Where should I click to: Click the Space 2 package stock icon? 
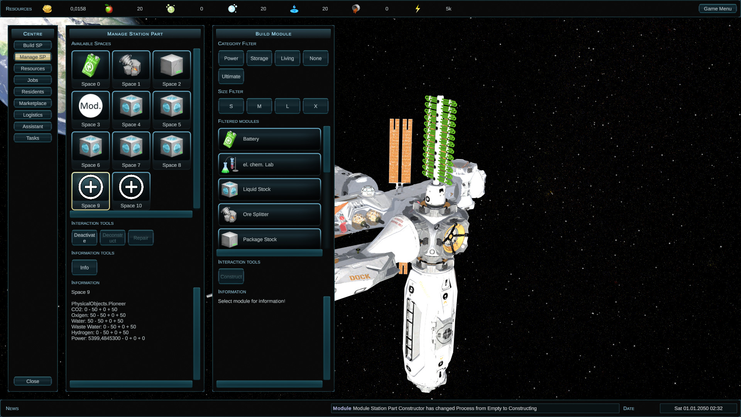click(x=172, y=66)
